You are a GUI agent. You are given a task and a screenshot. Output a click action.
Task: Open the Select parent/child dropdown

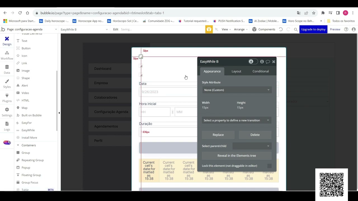252,146
